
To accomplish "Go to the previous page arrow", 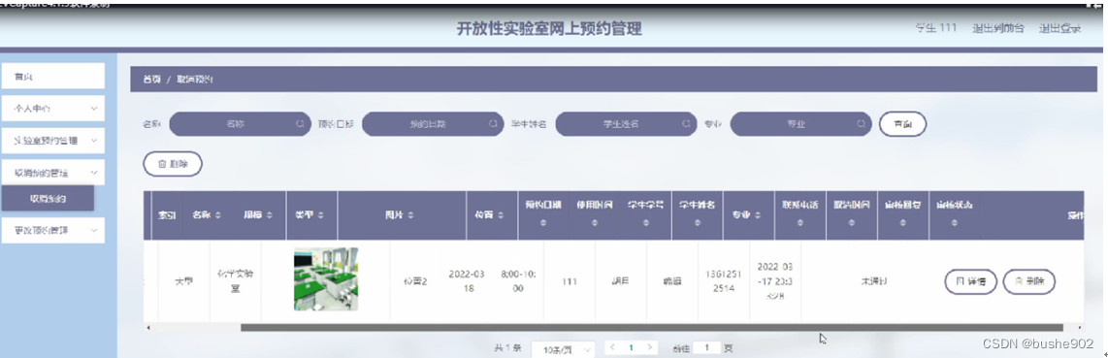I will click(x=612, y=347).
